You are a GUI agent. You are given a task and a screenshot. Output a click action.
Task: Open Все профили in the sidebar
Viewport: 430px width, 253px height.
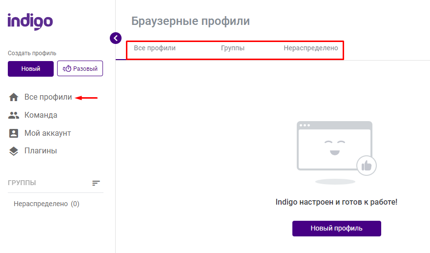click(48, 97)
